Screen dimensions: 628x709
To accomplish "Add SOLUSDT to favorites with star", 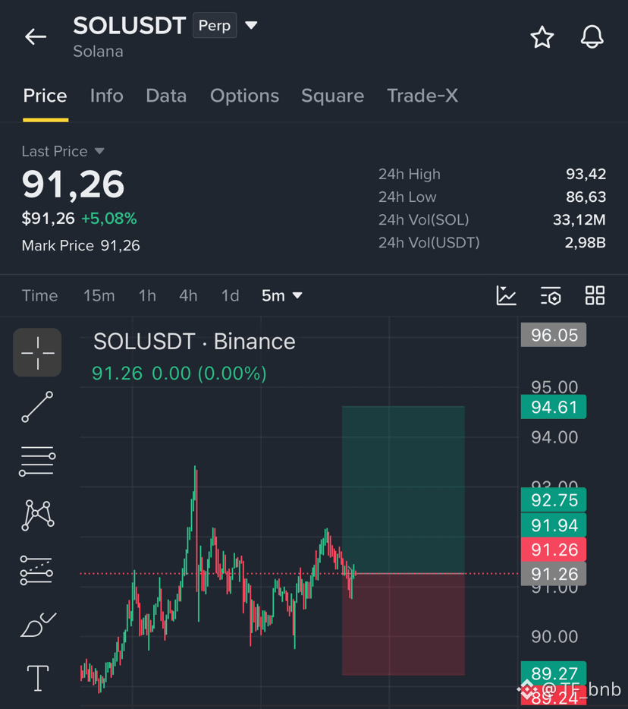I will click(x=542, y=37).
